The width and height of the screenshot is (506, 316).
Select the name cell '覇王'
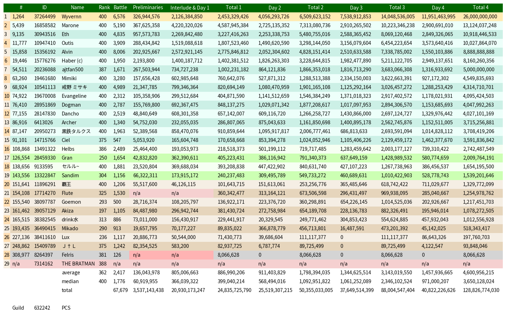pos(66,184)
